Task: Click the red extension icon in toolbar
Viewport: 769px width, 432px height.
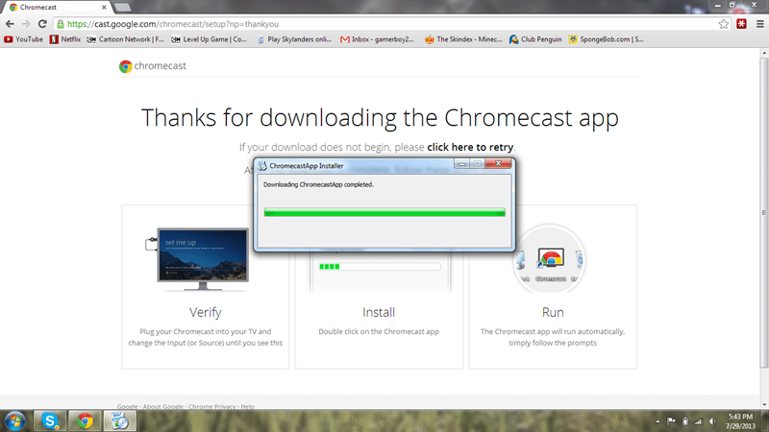Action: point(741,23)
